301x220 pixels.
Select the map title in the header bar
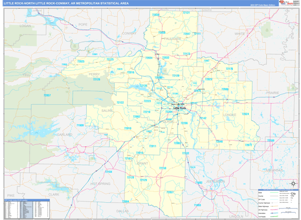[x=66, y=4]
